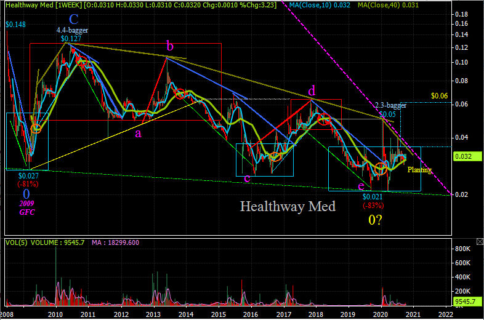Click the blue 'C' wave label
The image size is (484, 320).
coord(73,18)
